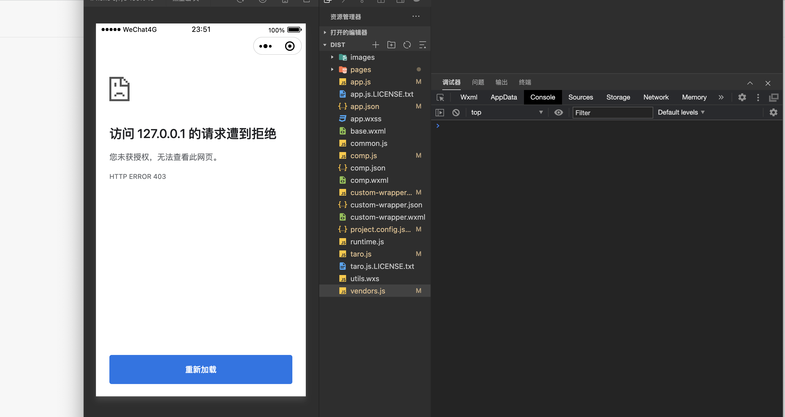
Task: Refresh the DIST file explorer
Action: click(407, 45)
